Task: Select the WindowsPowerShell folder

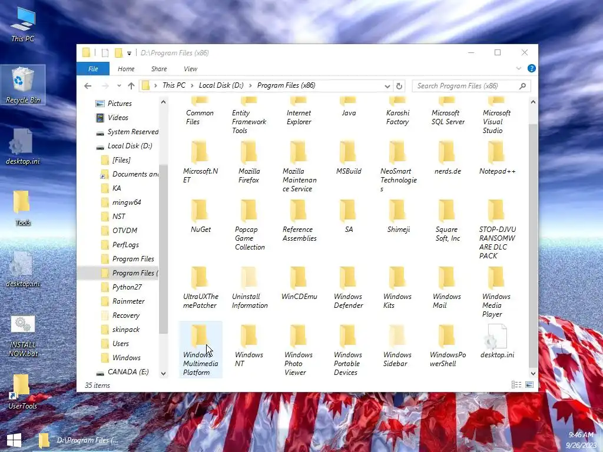Action: point(448,345)
